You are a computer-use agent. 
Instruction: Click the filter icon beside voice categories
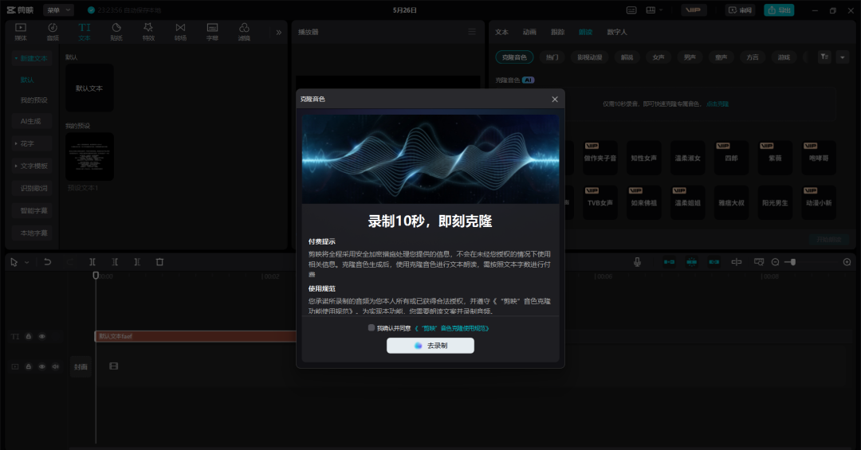[824, 57]
